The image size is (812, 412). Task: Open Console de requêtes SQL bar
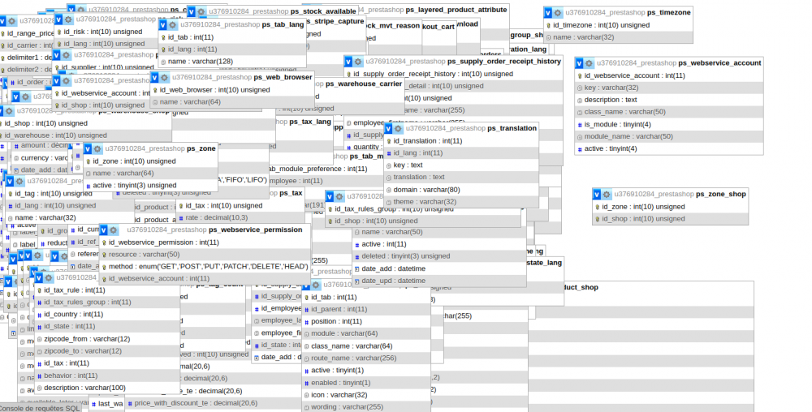41,408
